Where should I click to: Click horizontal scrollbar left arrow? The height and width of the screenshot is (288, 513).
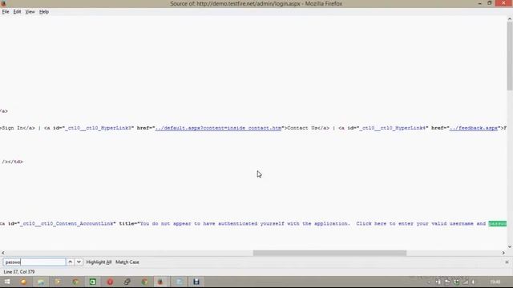pos(3,253)
